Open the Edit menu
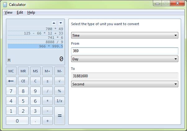 pos(20,12)
